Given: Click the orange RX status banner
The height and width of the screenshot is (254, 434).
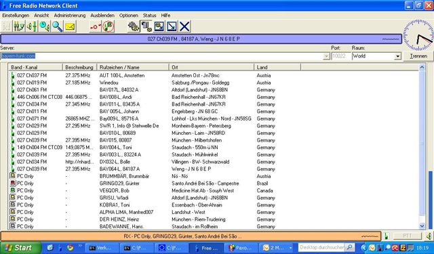Looking at the screenshot, I should pos(191,236).
